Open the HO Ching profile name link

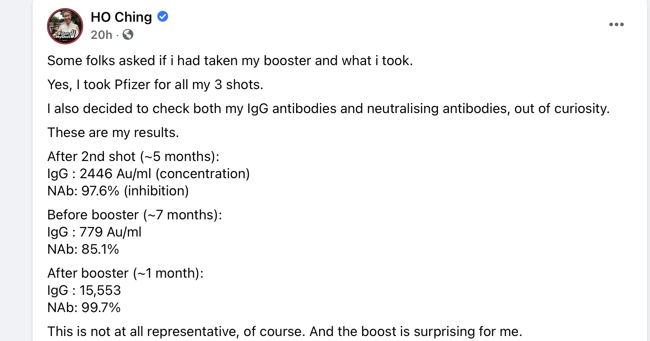[x=121, y=17]
